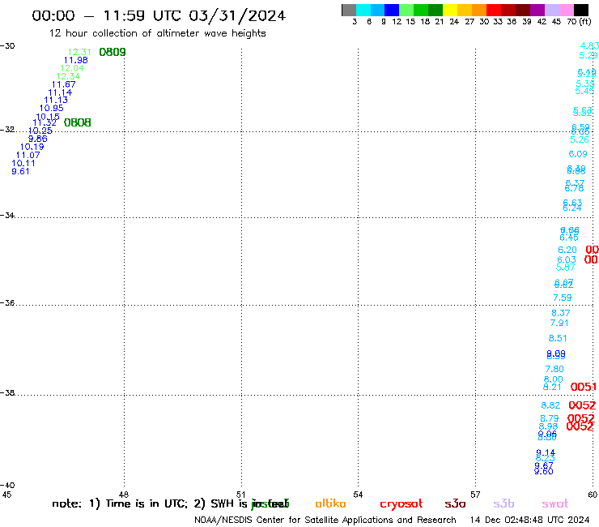Click the subtitle '12 hour collection of altimeter wave heights'

pos(157,33)
